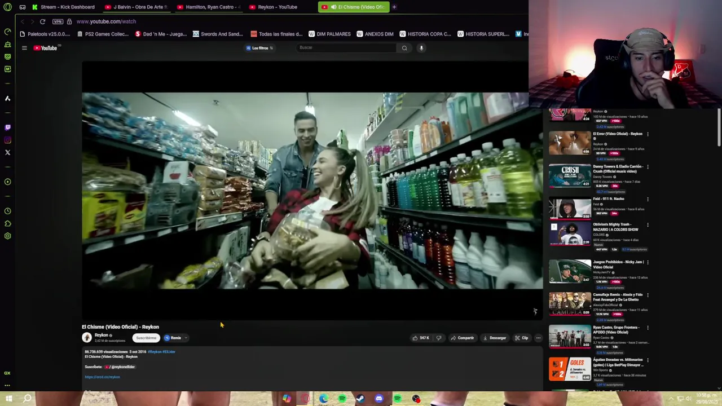Open Camuflaje Remix video thumbnail
Screen dimensions: 722x406
tap(570, 304)
